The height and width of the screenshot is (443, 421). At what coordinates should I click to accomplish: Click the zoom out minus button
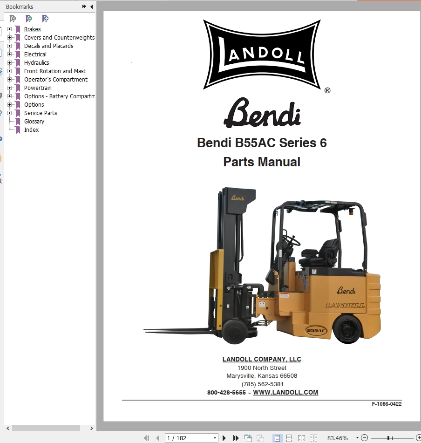(x=365, y=438)
